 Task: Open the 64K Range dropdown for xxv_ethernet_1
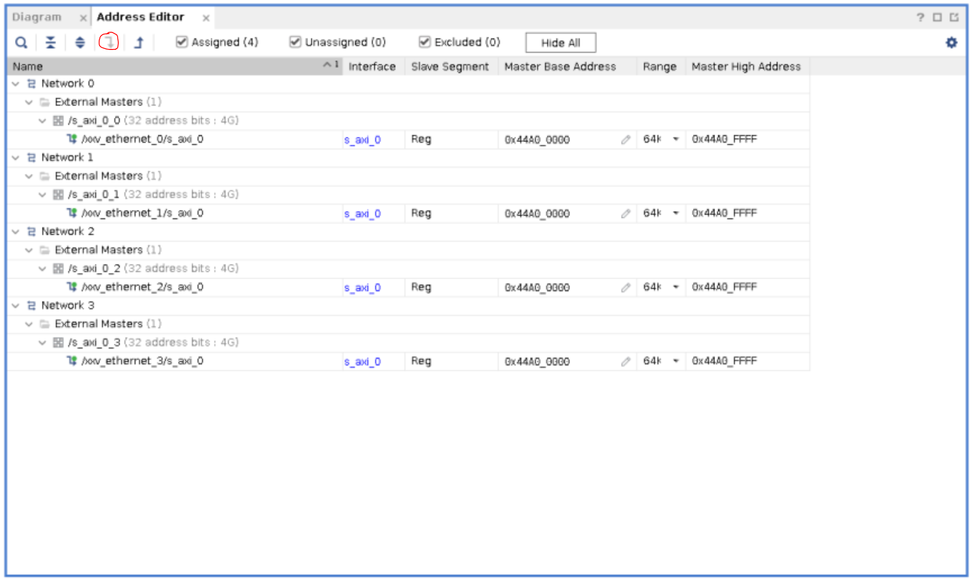676,213
